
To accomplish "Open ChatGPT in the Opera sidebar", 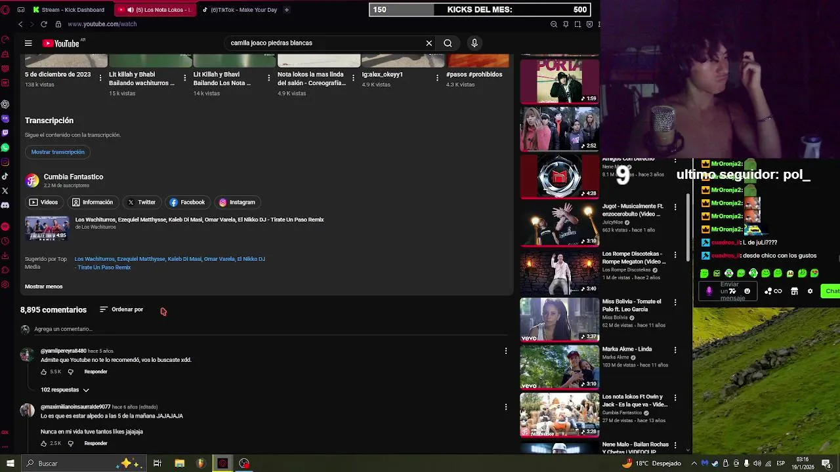I will [5, 104].
